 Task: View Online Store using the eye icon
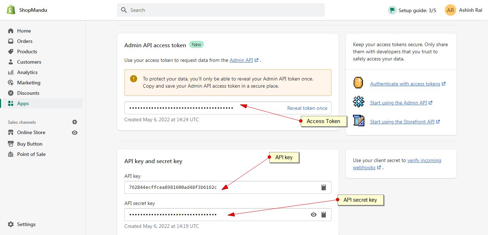[x=75, y=133]
